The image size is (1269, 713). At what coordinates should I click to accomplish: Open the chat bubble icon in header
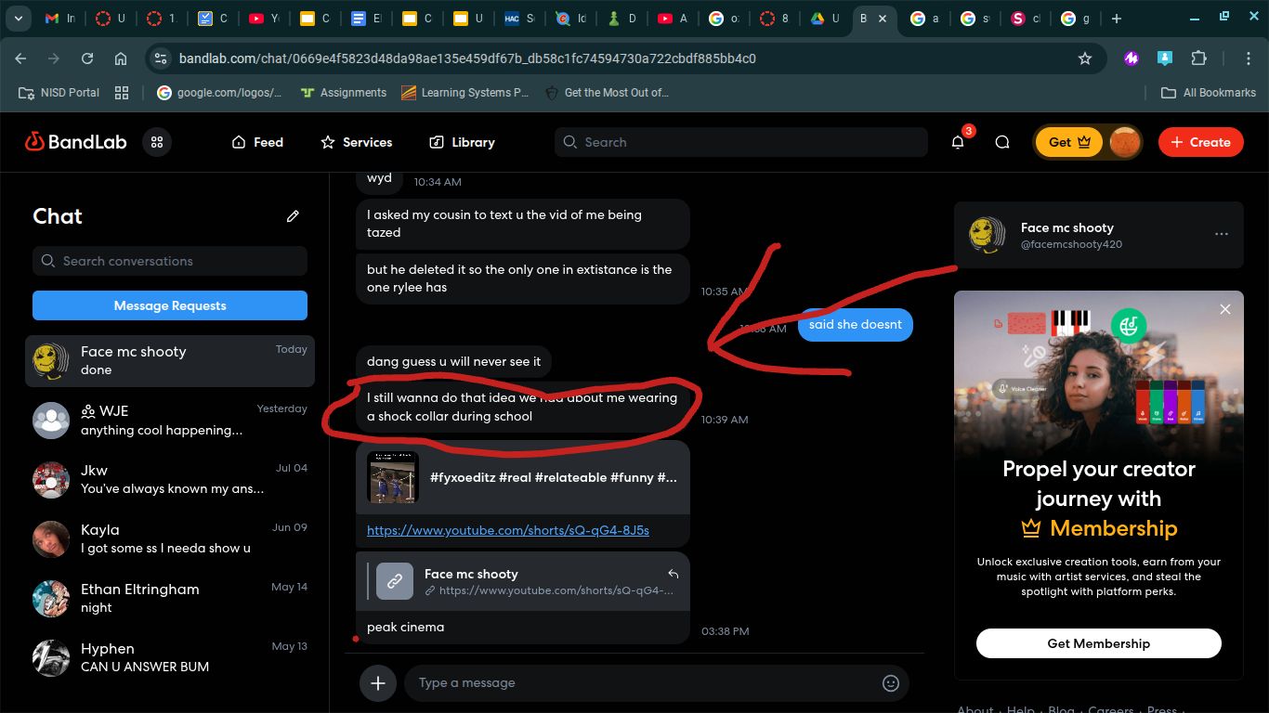coord(1002,142)
